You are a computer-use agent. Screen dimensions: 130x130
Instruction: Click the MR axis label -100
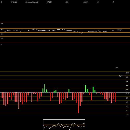tap(127, 115)
